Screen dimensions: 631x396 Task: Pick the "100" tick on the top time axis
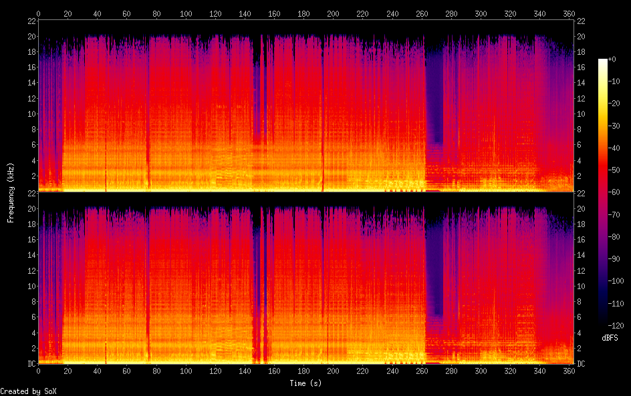click(x=186, y=13)
